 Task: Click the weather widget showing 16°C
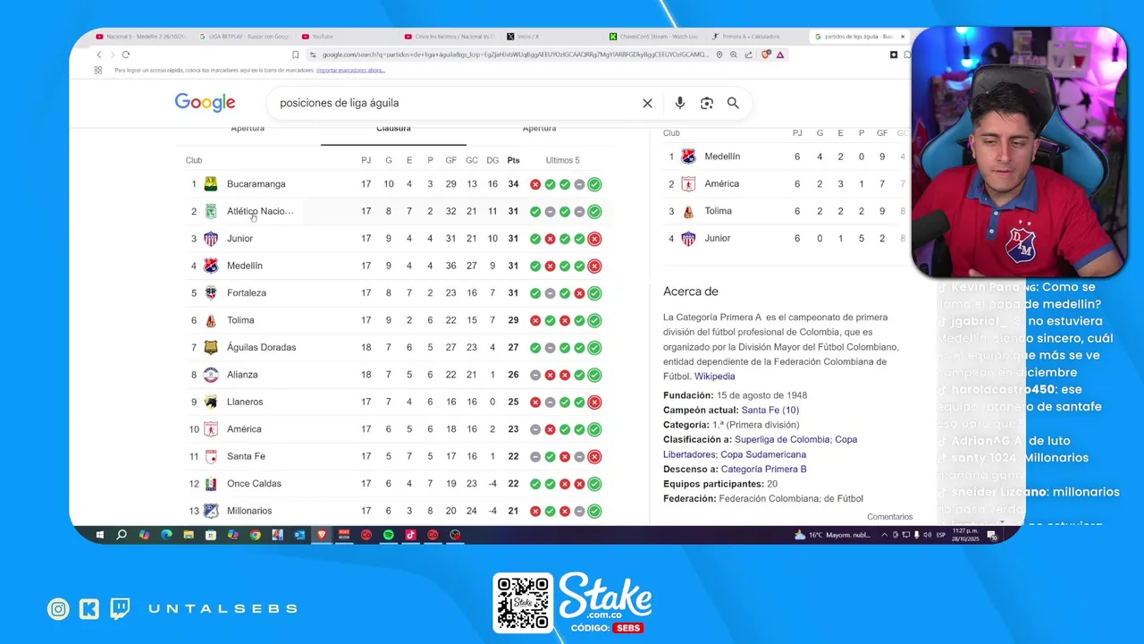[x=831, y=535]
